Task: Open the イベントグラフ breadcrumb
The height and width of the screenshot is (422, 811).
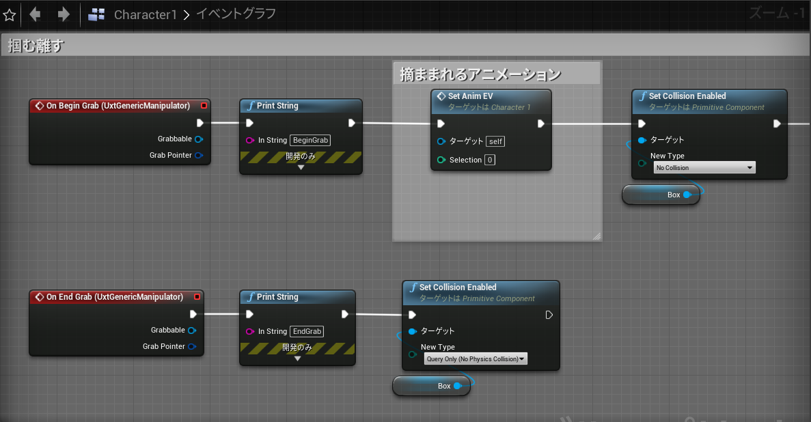Action: click(236, 14)
